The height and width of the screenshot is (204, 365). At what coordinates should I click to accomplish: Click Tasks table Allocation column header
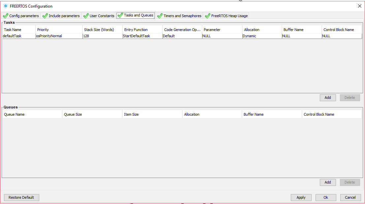point(262,30)
